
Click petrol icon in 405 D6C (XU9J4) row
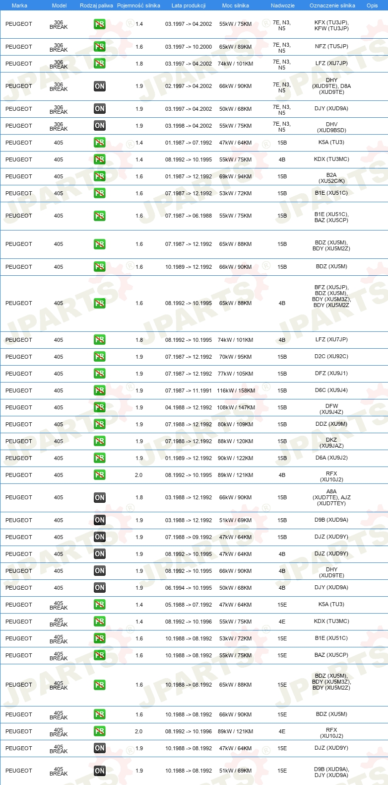[x=100, y=391]
